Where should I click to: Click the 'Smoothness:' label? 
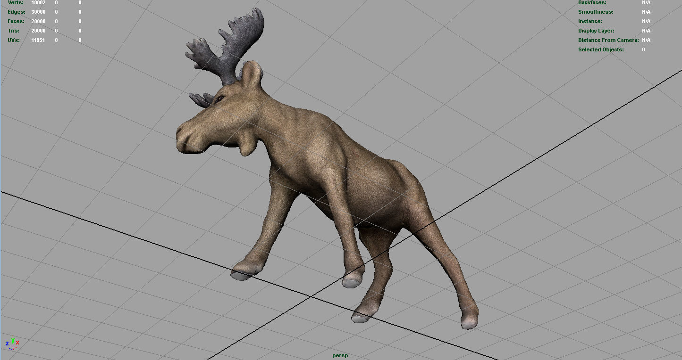[596, 12]
